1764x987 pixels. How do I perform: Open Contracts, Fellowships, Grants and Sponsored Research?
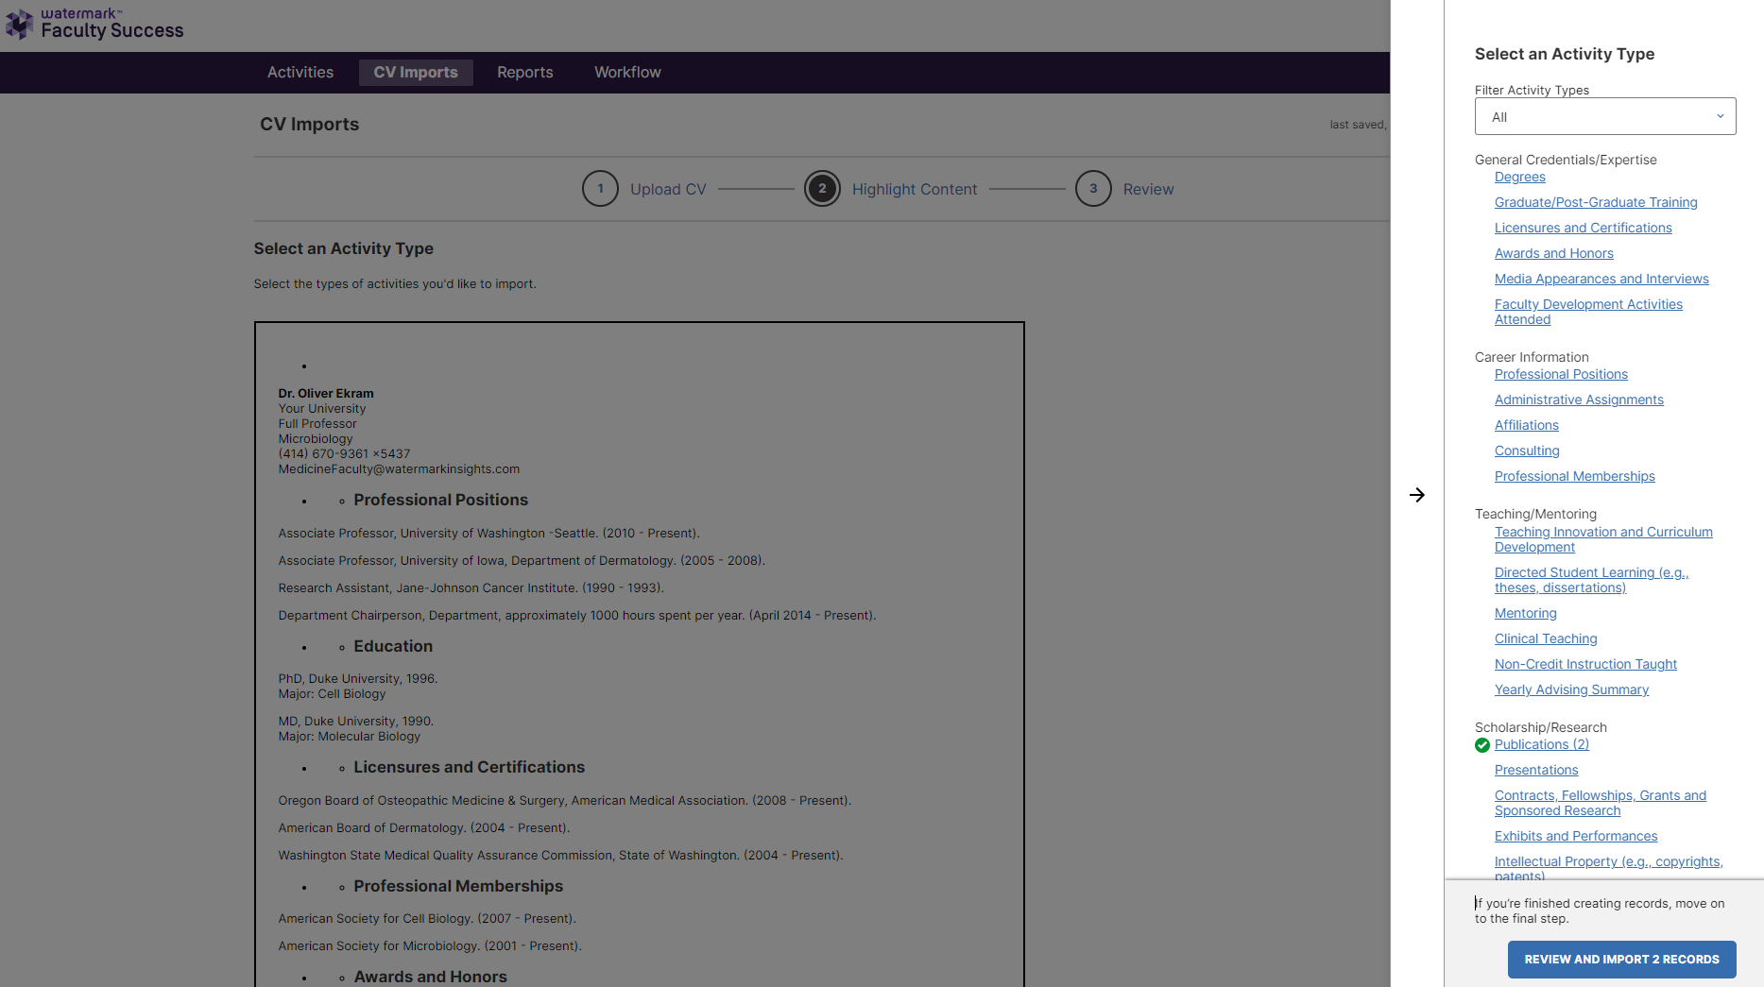tap(1600, 802)
